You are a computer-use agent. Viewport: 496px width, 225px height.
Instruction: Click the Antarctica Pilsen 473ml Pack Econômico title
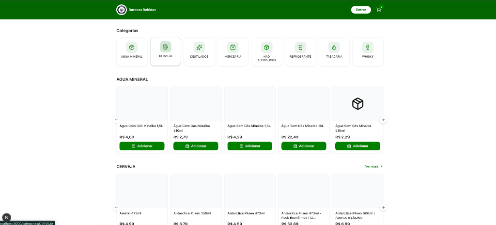click(301, 215)
